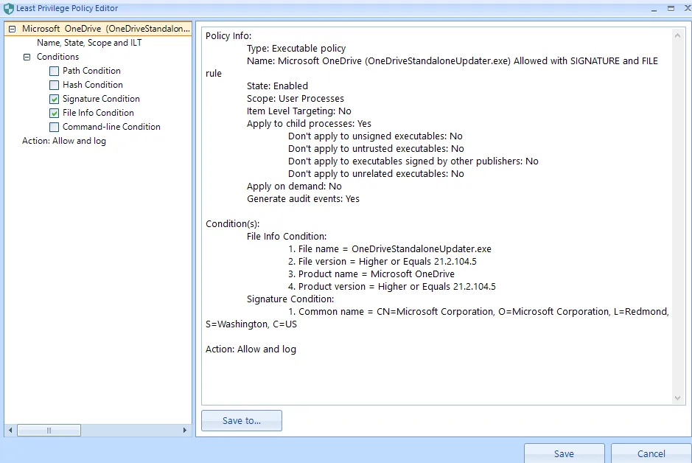Enable the Path Condition checkbox

[55, 72]
